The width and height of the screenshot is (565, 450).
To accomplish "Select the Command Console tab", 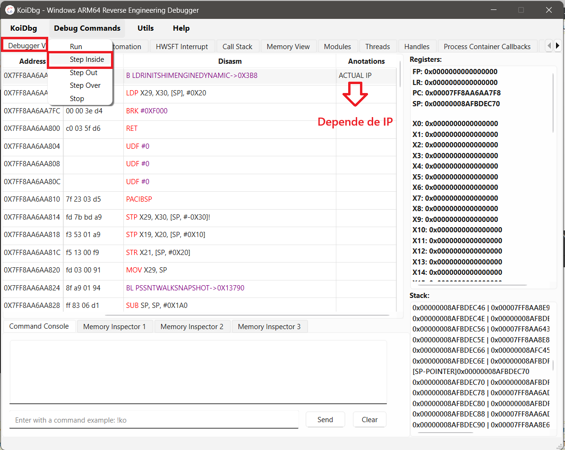I will pyautogui.click(x=39, y=326).
